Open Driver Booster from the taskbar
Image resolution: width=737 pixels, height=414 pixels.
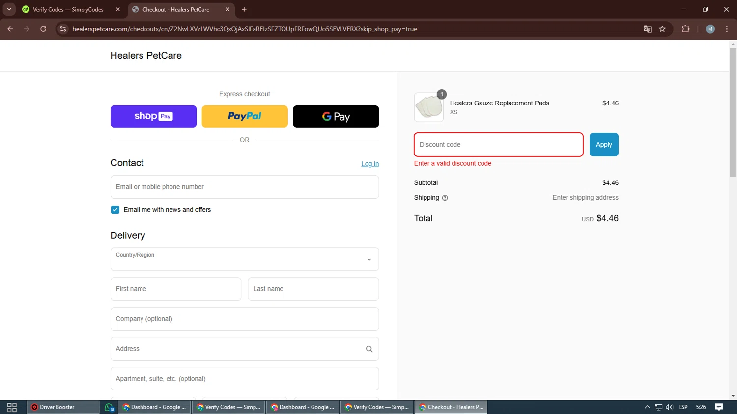click(63, 407)
